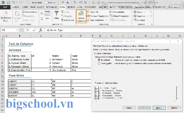Switch to the DEVELOPER tab
The height and width of the screenshot is (113, 184).
tap(90, 7)
